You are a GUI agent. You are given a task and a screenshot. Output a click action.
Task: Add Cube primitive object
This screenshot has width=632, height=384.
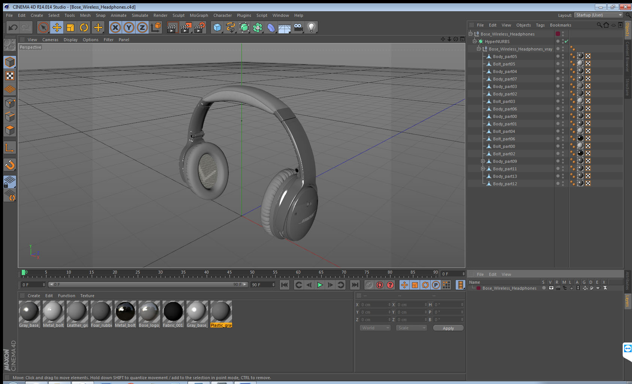218,27
